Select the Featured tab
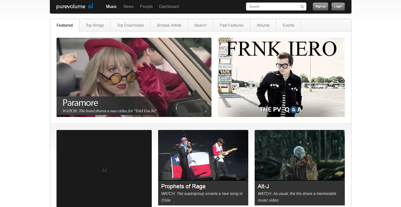 tap(65, 25)
